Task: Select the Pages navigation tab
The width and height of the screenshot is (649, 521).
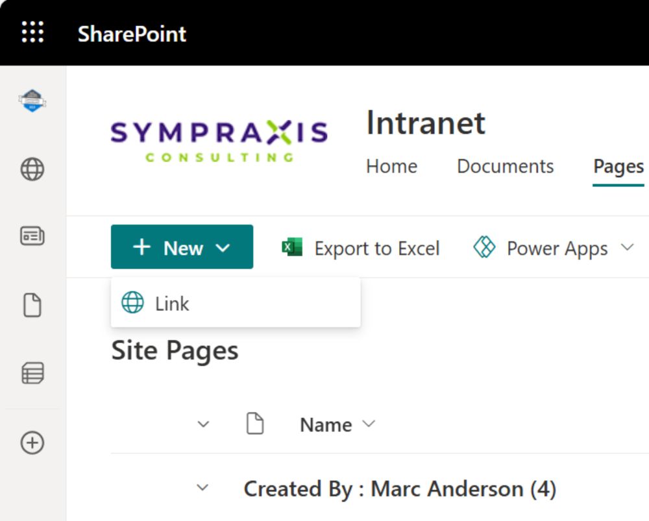Action: pyautogui.click(x=618, y=167)
